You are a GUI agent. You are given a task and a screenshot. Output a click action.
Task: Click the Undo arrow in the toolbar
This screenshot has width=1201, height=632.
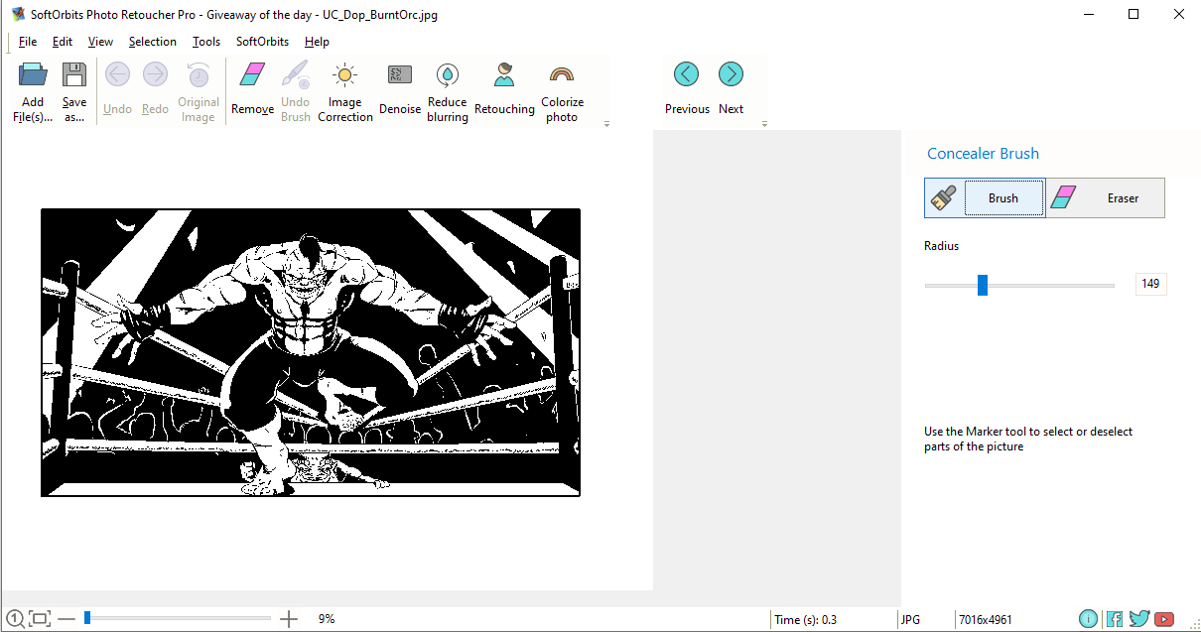(x=117, y=74)
